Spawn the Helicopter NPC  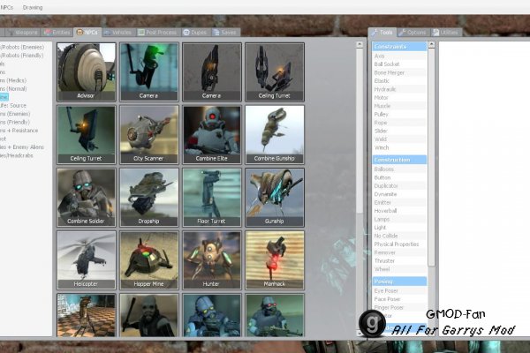87,260
